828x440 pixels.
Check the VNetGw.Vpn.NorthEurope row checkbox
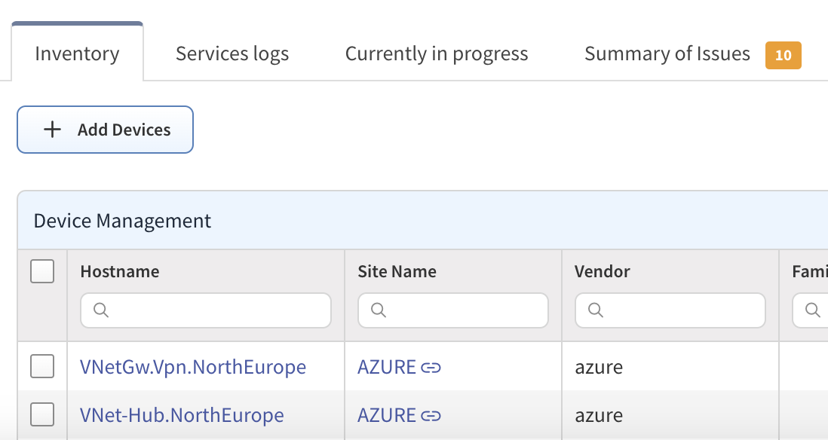[x=42, y=367]
